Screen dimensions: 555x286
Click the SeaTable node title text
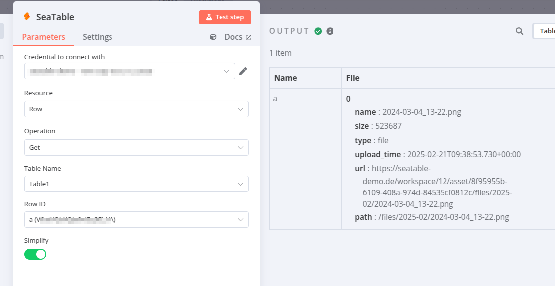tap(55, 17)
